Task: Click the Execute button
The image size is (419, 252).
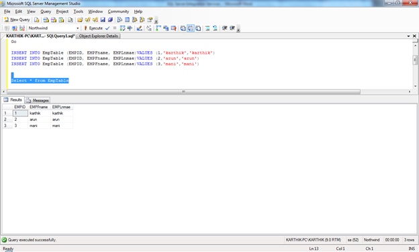Action: coord(93,28)
